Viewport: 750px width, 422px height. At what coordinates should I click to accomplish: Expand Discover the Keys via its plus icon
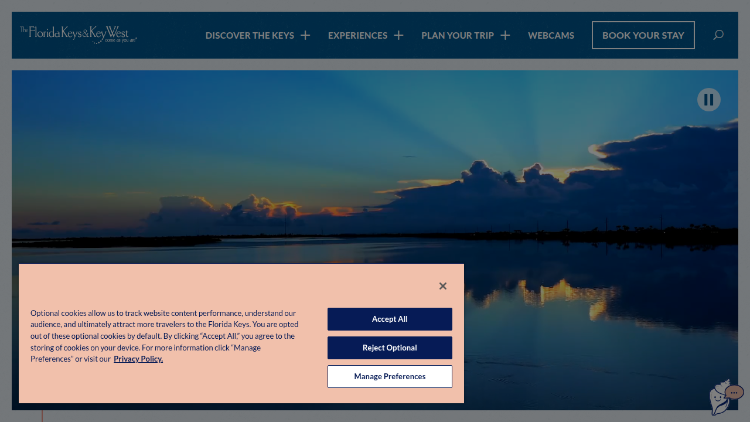tap(305, 35)
